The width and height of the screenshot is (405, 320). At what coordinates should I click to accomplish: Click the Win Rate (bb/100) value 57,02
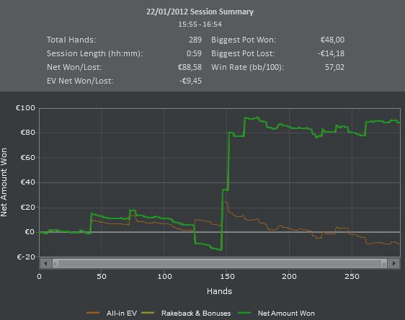334,67
